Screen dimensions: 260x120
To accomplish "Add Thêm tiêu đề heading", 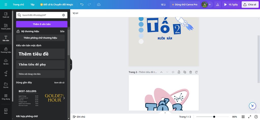I will point(40,54).
